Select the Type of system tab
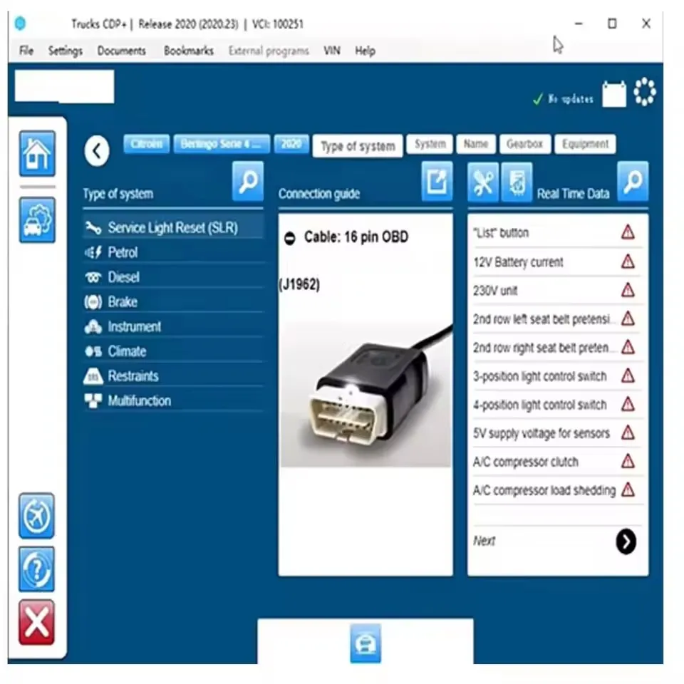The width and height of the screenshot is (684, 684). coord(358,146)
